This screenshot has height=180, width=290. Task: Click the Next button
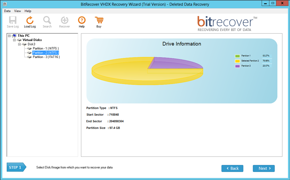[x=264, y=169]
